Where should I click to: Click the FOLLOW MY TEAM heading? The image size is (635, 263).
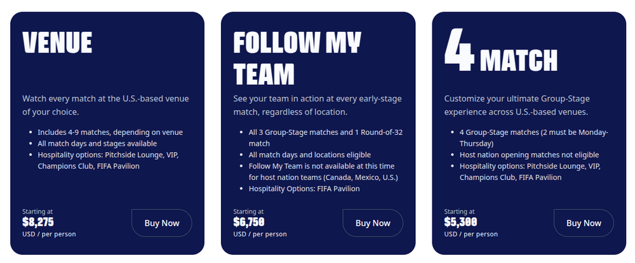(x=297, y=58)
